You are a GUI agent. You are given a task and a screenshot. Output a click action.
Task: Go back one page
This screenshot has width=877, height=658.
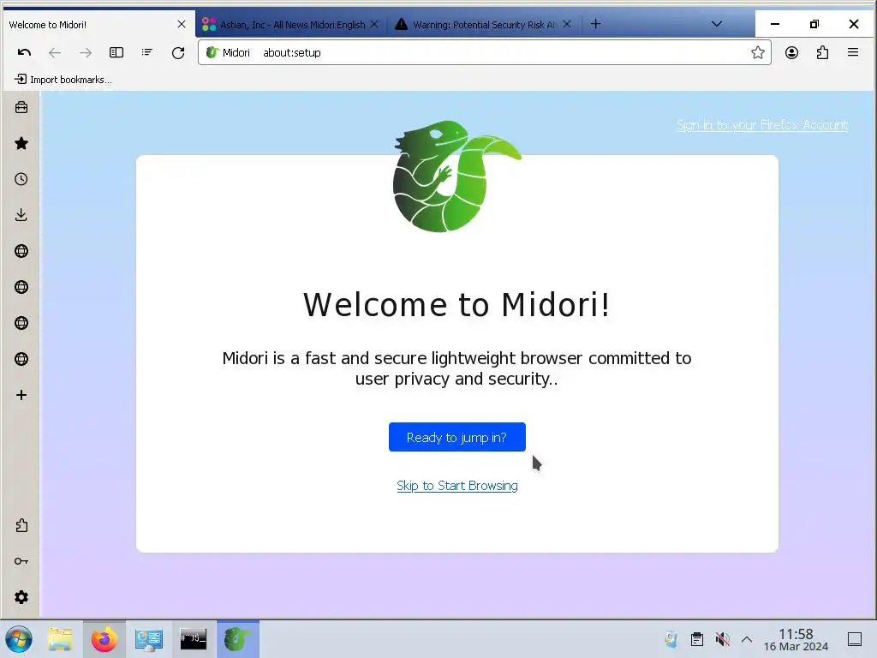[x=55, y=52]
